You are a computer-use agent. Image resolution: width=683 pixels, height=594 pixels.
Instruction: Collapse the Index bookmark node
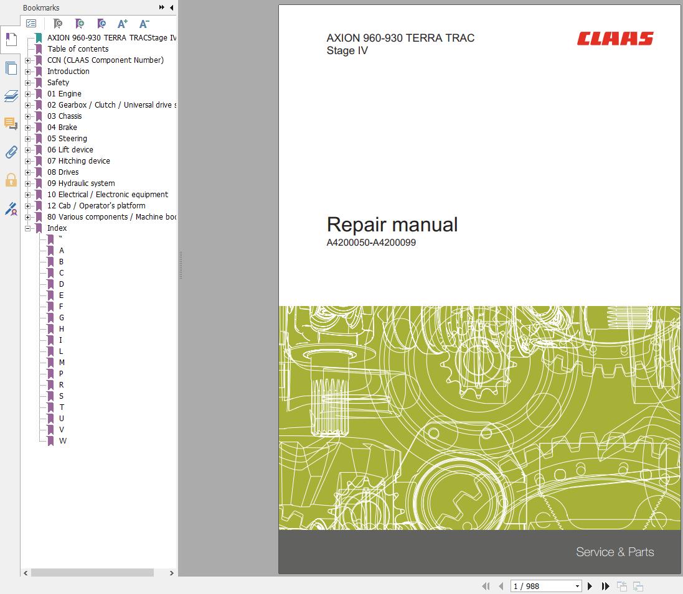click(x=27, y=228)
